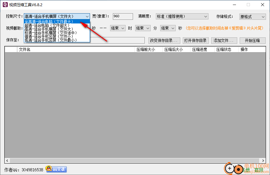Open the end-time hours 结束 dropdown

pos(118,28)
